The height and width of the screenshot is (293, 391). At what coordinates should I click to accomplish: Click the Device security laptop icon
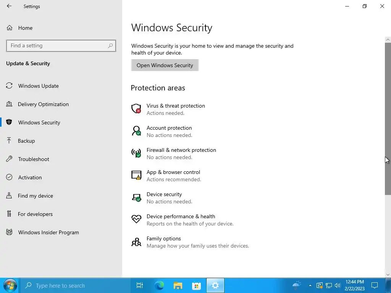click(136, 197)
